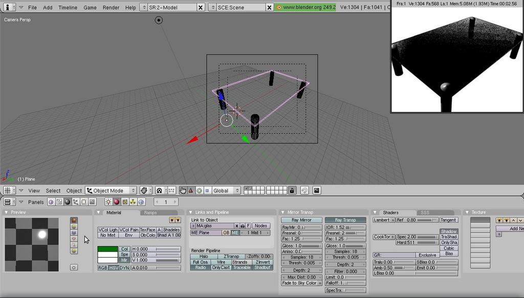This screenshot has width=524, height=298.
Task: Toggle the Halo render option
Action: pyautogui.click(x=204, y=256)
